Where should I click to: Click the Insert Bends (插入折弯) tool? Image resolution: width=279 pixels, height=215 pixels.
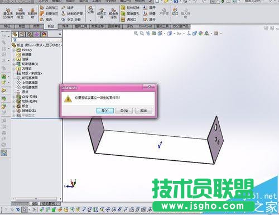(185, 13)
